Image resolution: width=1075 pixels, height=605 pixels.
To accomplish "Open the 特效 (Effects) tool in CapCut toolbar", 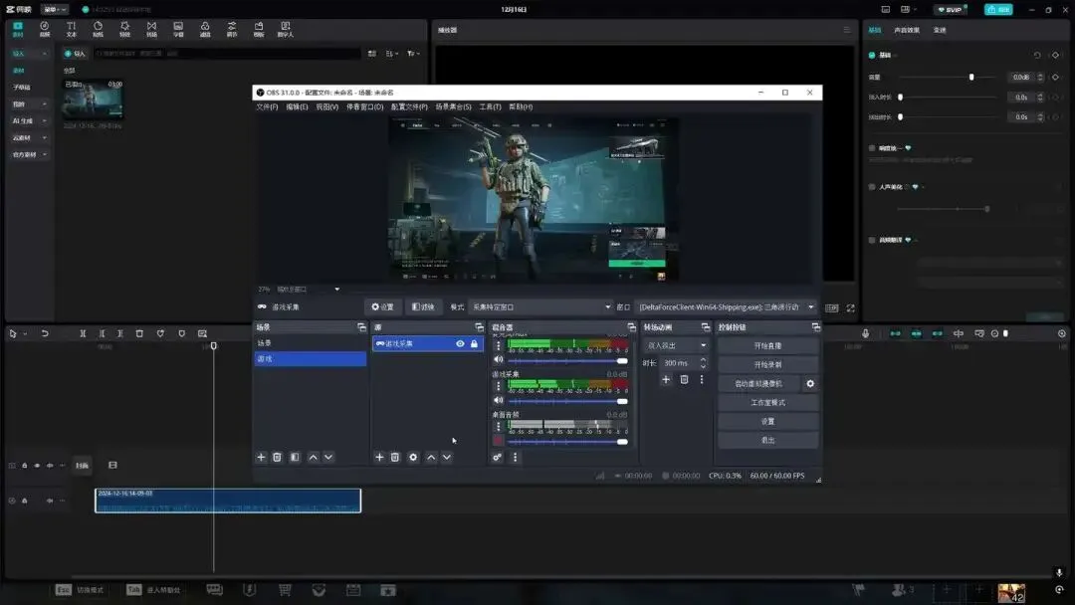I will [124, 29].
